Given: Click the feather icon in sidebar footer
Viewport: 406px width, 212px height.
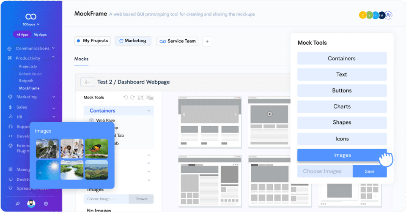Looking at the screenshot, I should coord(17,204).
